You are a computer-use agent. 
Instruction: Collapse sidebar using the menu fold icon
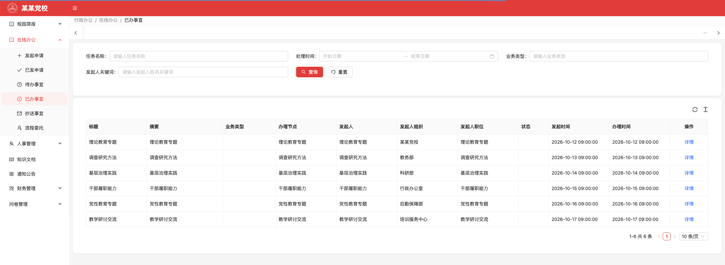pos(75,8)
